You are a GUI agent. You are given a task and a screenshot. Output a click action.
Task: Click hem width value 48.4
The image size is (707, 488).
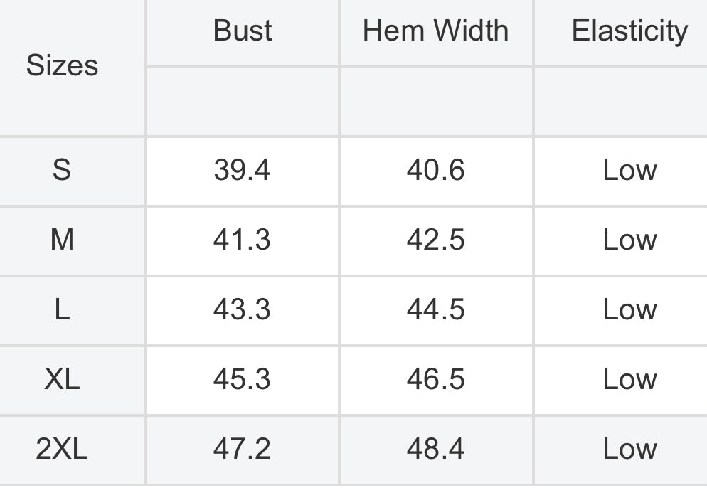(x=435, y=449)
